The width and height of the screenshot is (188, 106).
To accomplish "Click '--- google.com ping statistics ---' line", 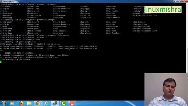I will tap(19, 53).
